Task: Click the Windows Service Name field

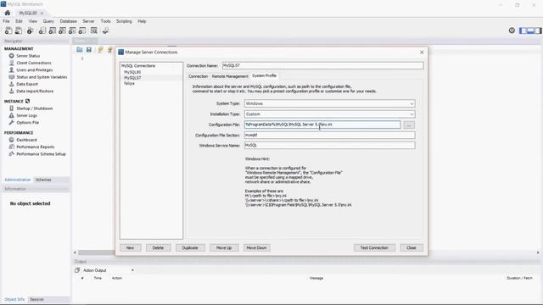Action: point(329,145)
